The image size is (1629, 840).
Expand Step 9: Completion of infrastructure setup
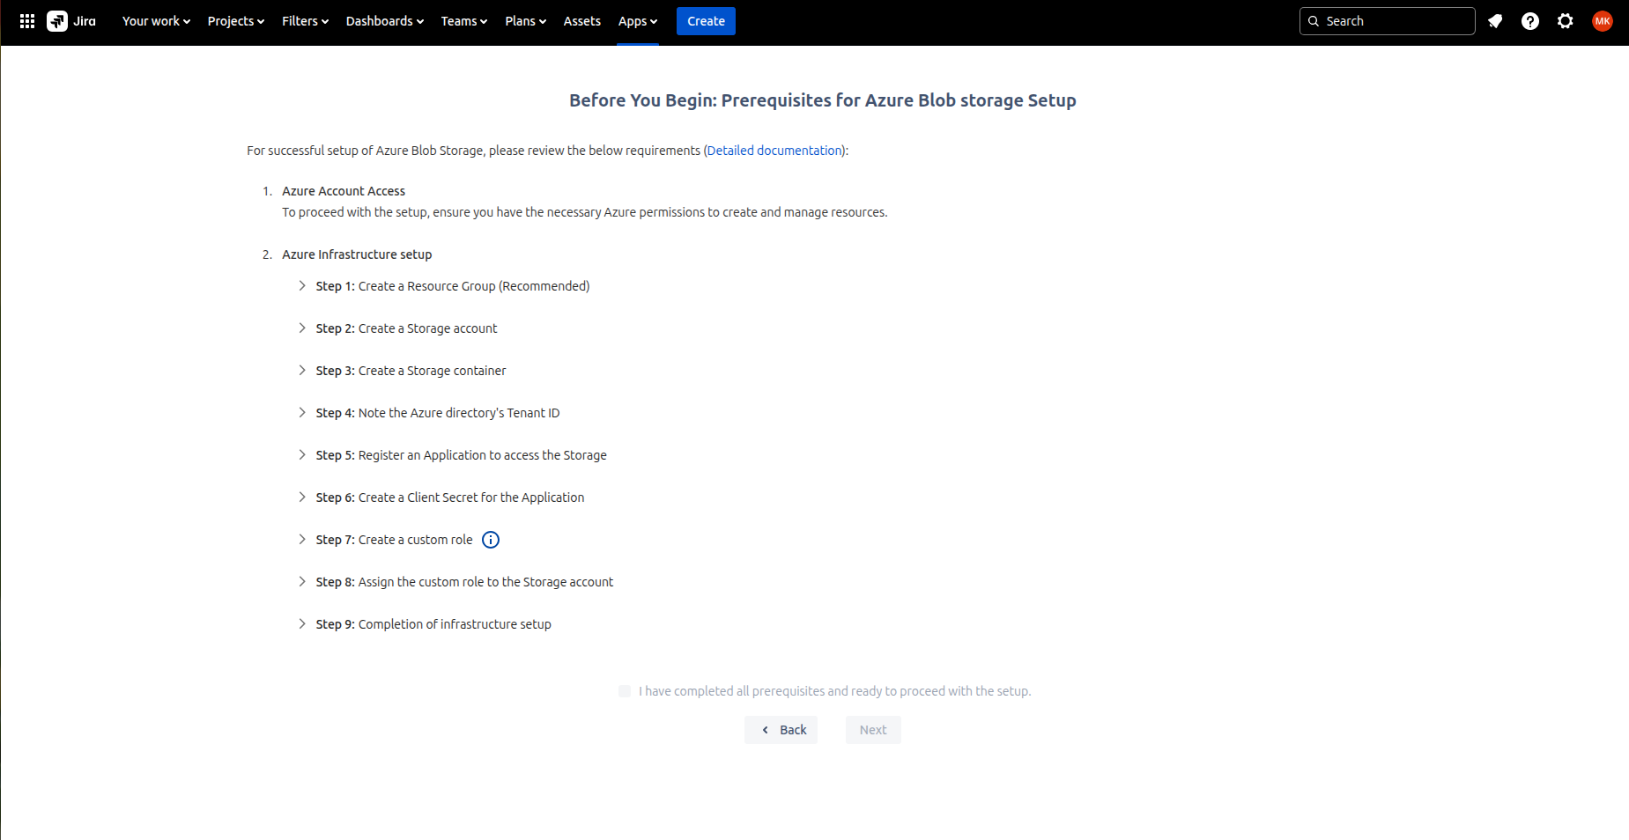[302, 624]
